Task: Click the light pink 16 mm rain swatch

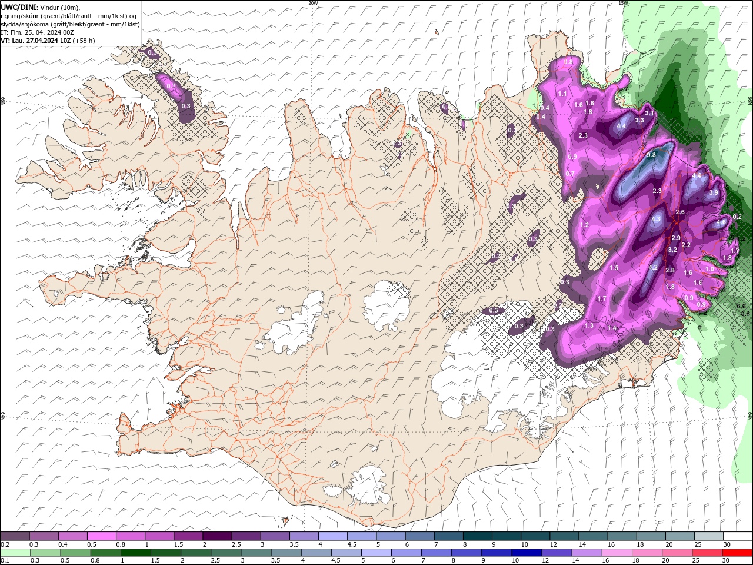Action: 616,553
